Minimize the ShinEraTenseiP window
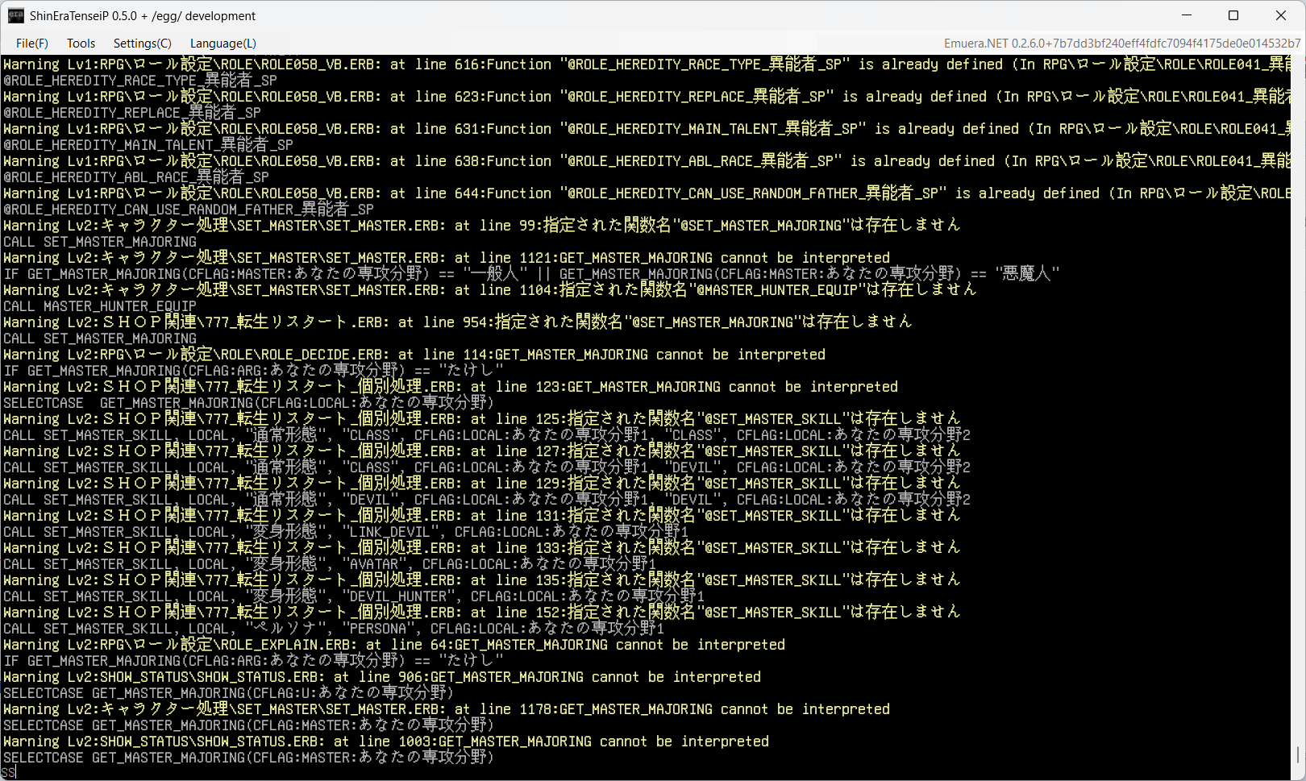The image size is (1306, 781). [1187, 15]
